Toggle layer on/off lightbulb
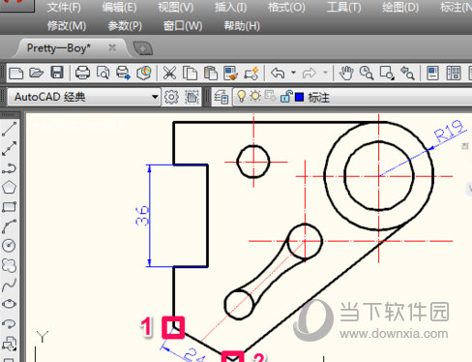472x362 pixels. pyautogui.click(x=241, y=96)
